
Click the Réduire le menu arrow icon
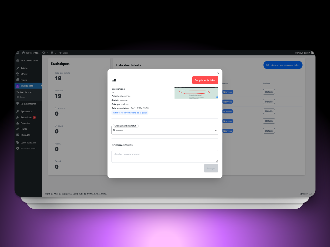18,148
